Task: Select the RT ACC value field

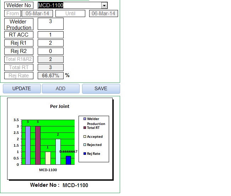Action: coord(50,35)
